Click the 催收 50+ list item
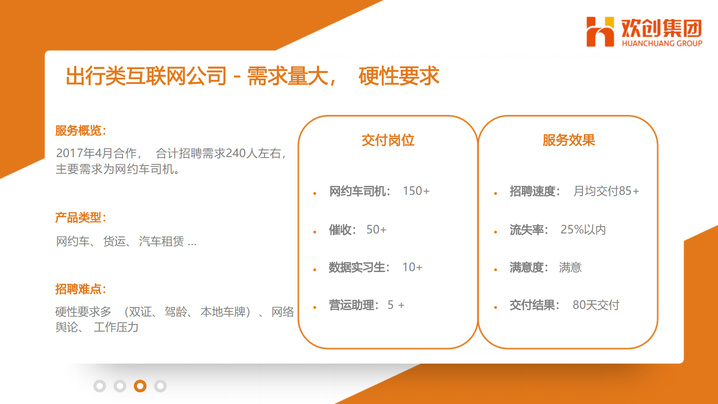 click(x=357, y=230)
